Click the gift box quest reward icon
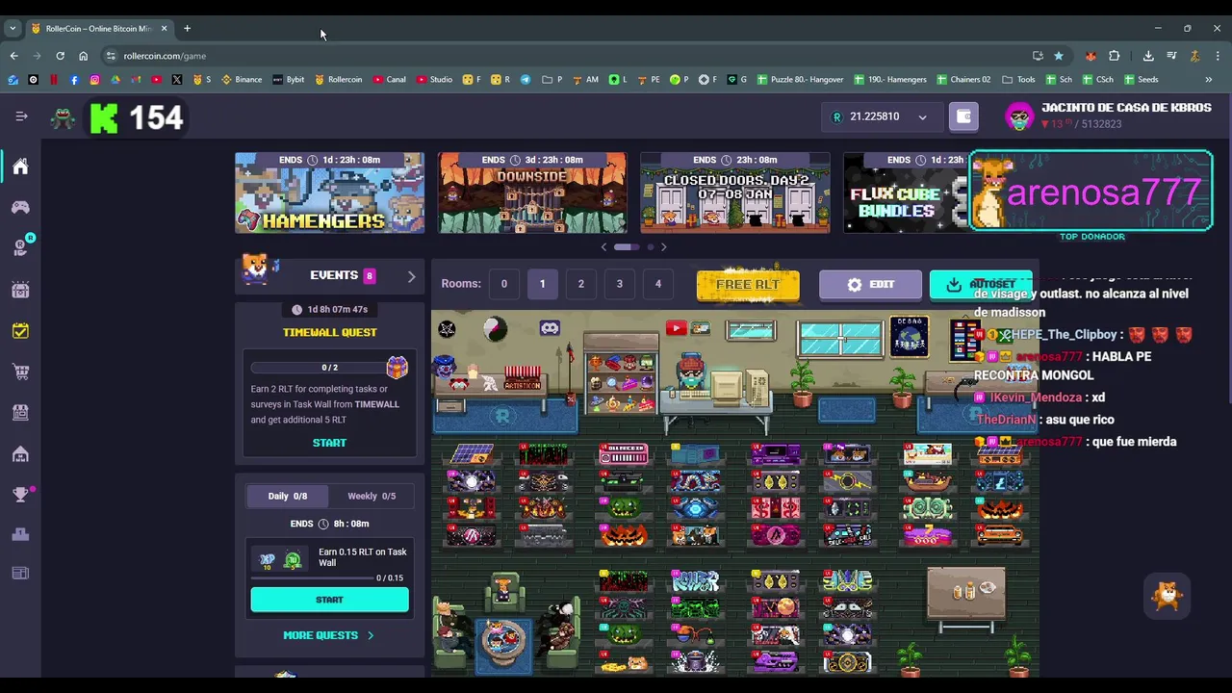The height and width of the screenshot is (693, 1232). point(397,367)
